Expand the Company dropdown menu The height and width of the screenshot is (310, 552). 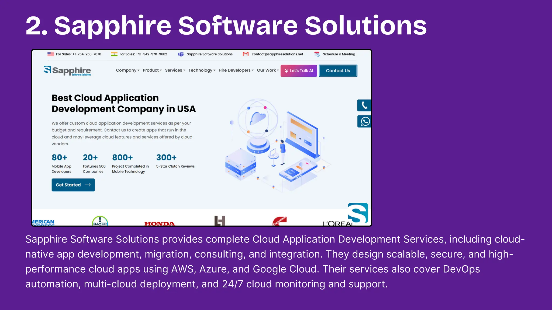pyautogui.click(x=128, y=70)
